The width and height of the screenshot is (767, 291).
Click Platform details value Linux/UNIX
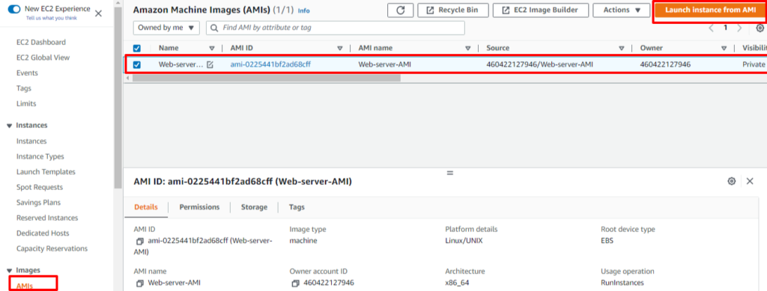464,241
